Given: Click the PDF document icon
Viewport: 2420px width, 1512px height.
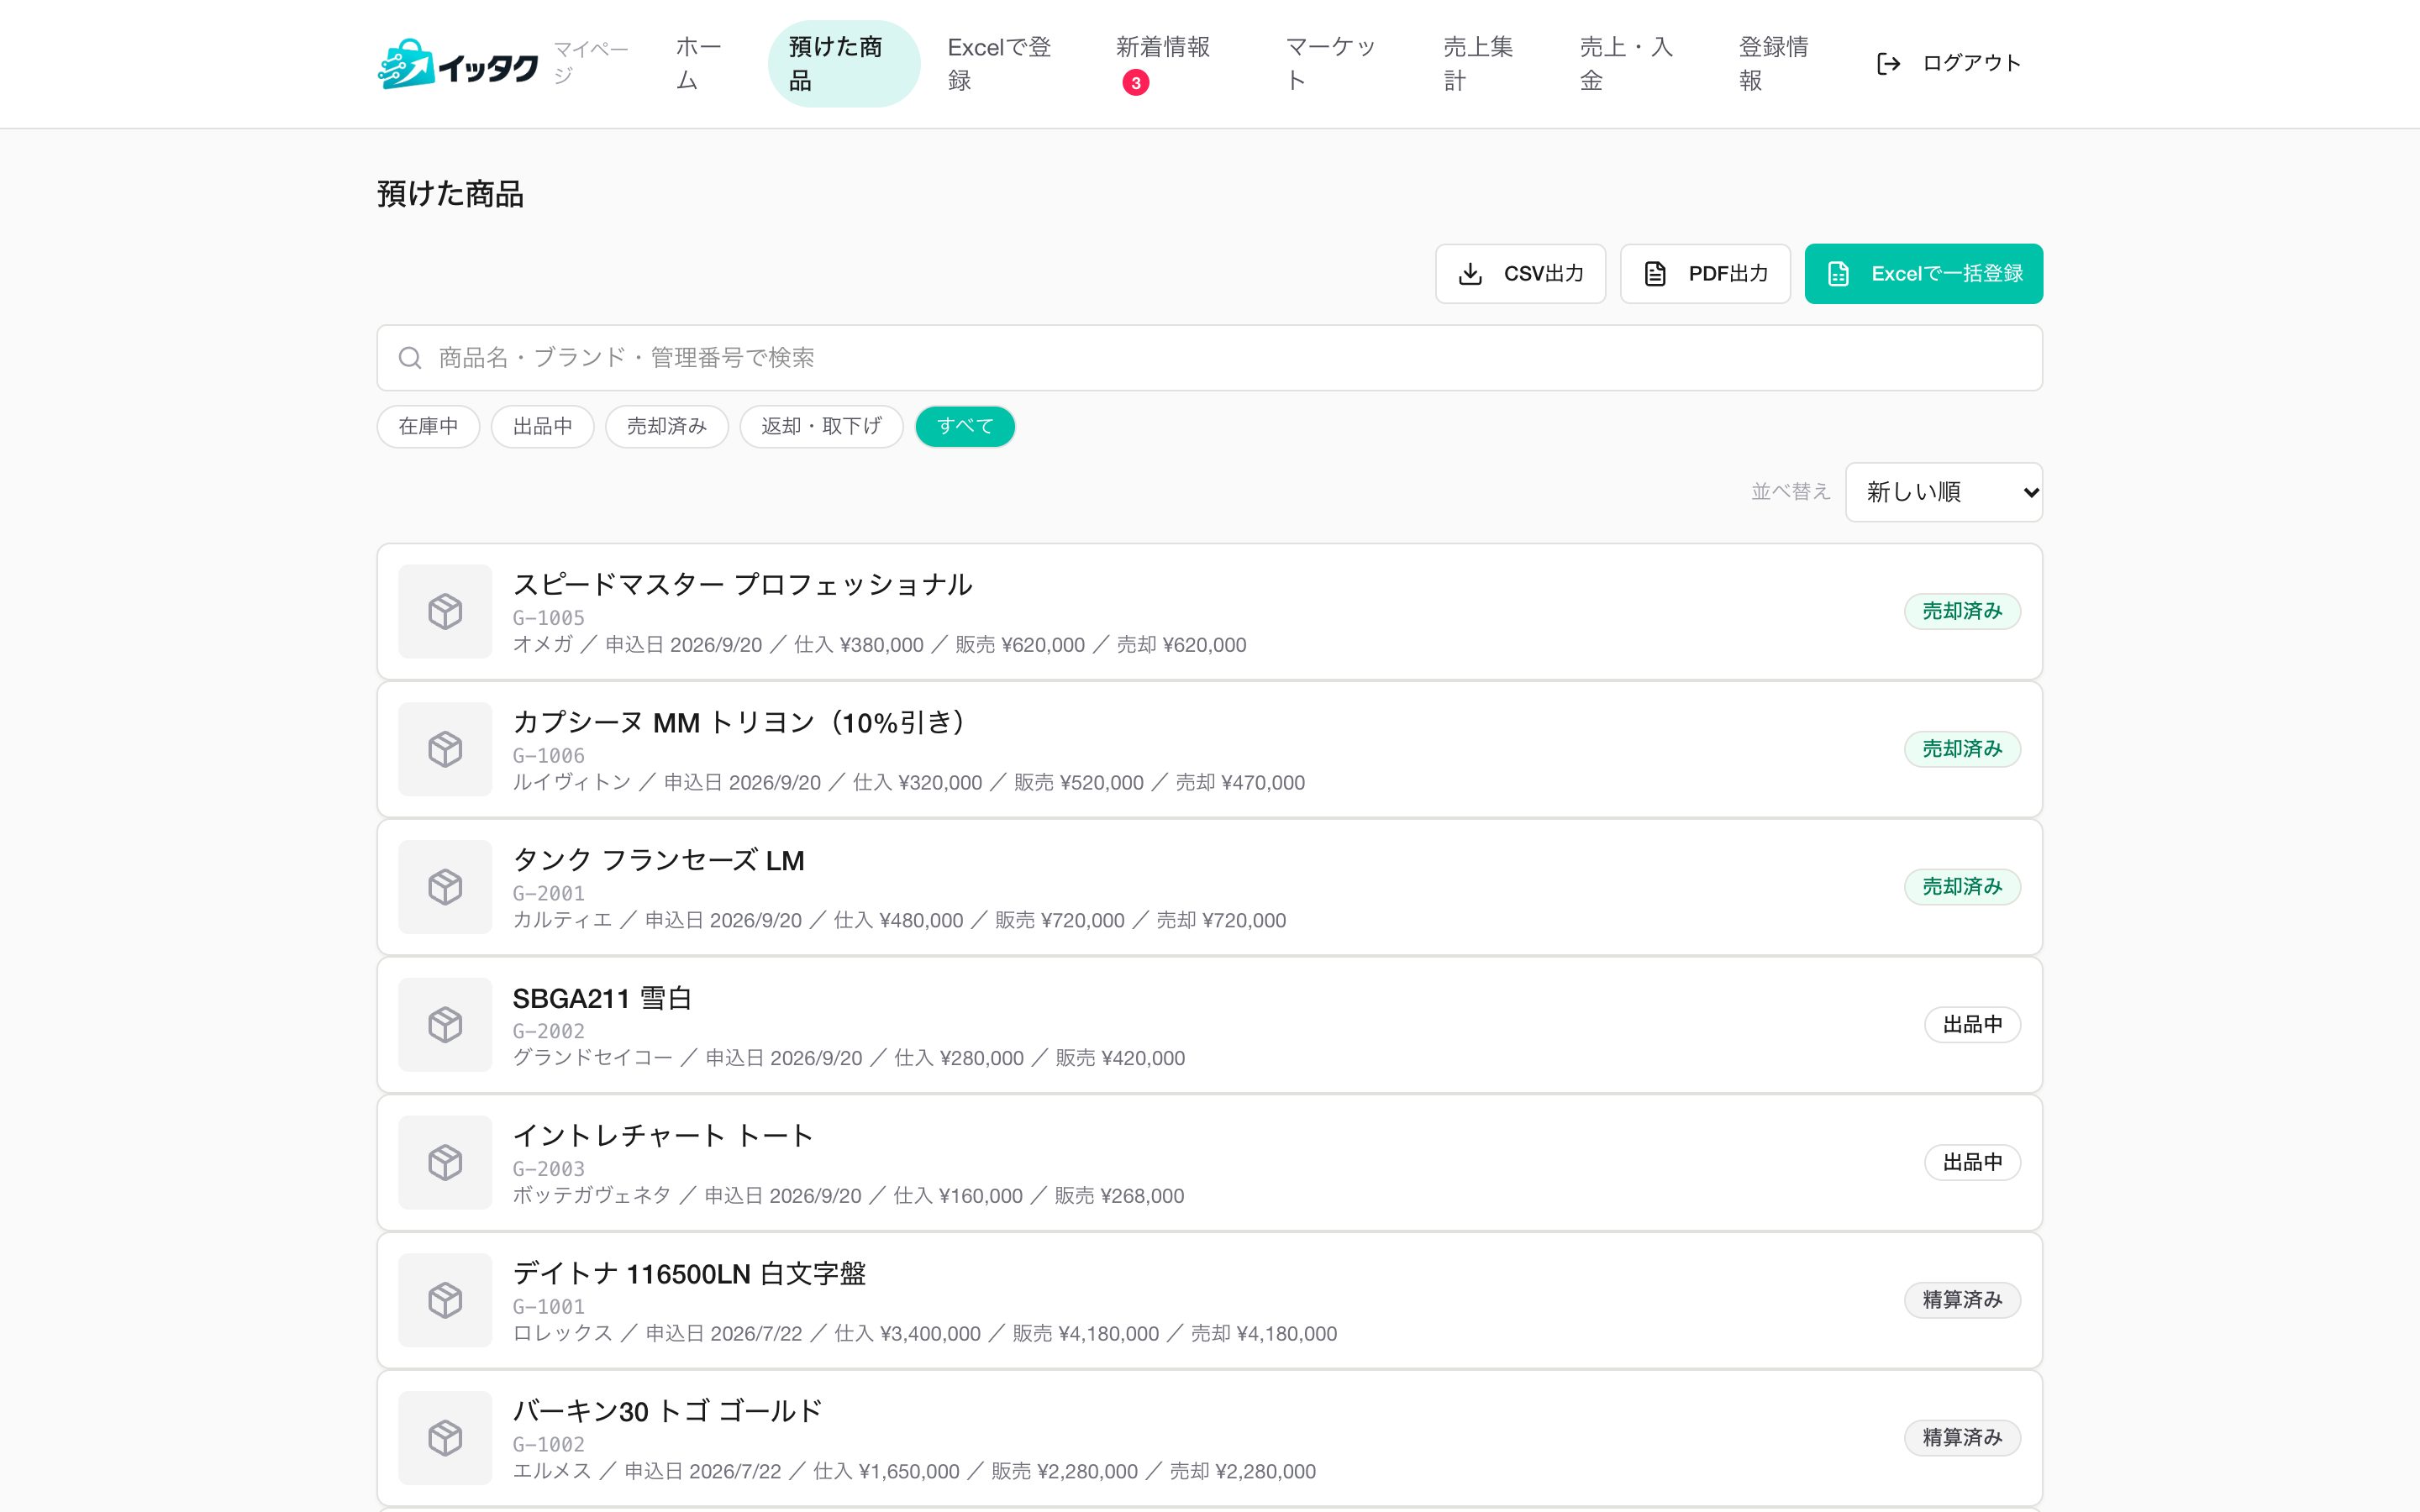Looking at the screenshot, I should 1655,274.
